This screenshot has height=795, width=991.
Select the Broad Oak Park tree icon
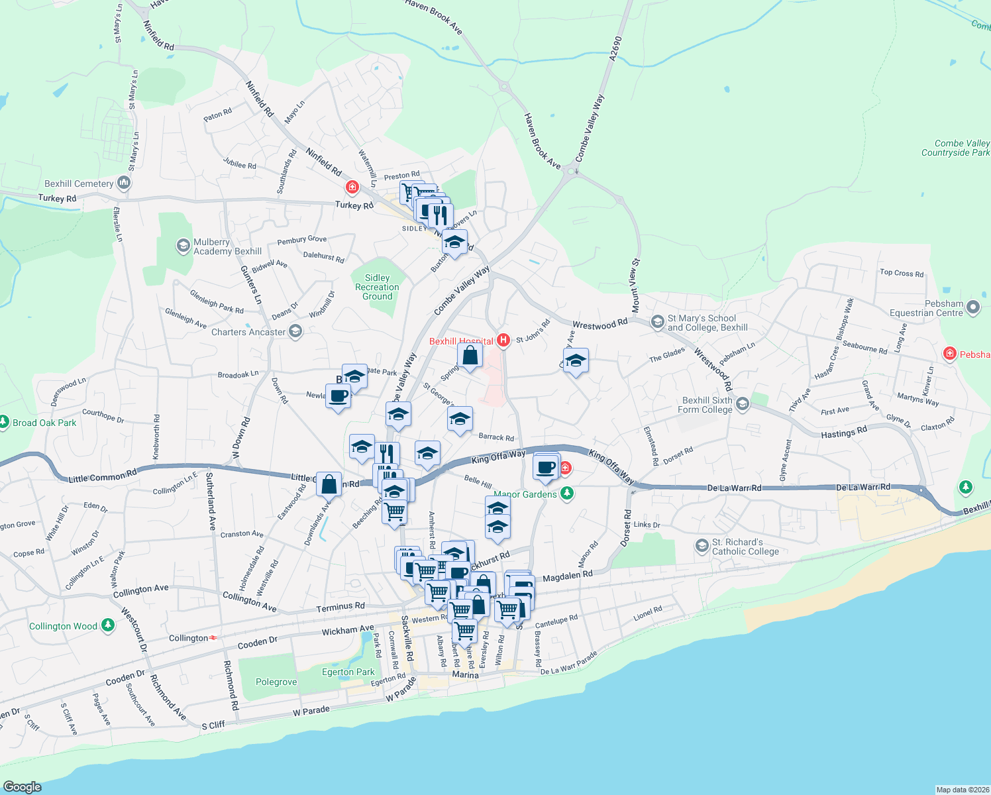point(4,422)
